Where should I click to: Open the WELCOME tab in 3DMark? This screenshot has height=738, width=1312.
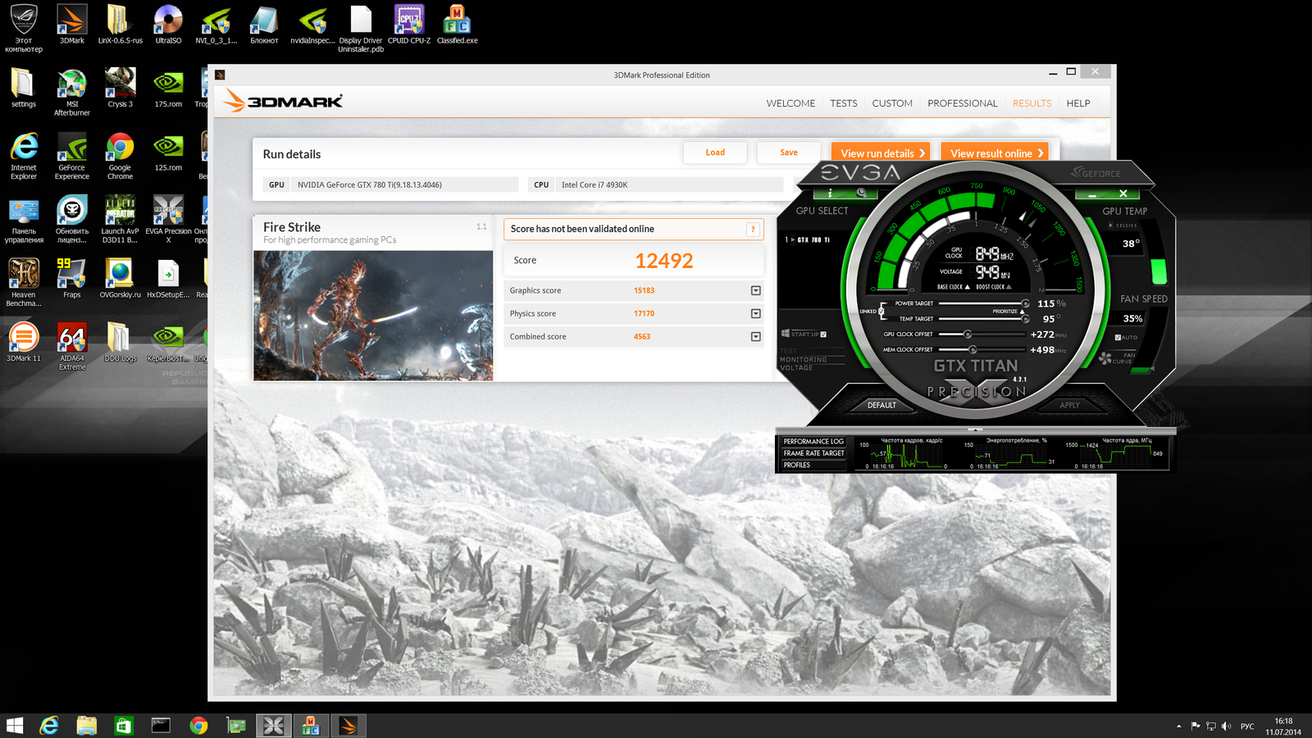pyautogui.click(x=790, y=103)
